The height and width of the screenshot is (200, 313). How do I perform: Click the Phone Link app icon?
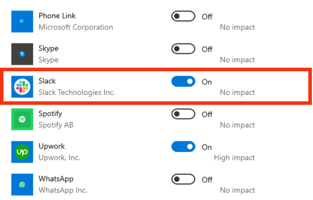(22, 22)
